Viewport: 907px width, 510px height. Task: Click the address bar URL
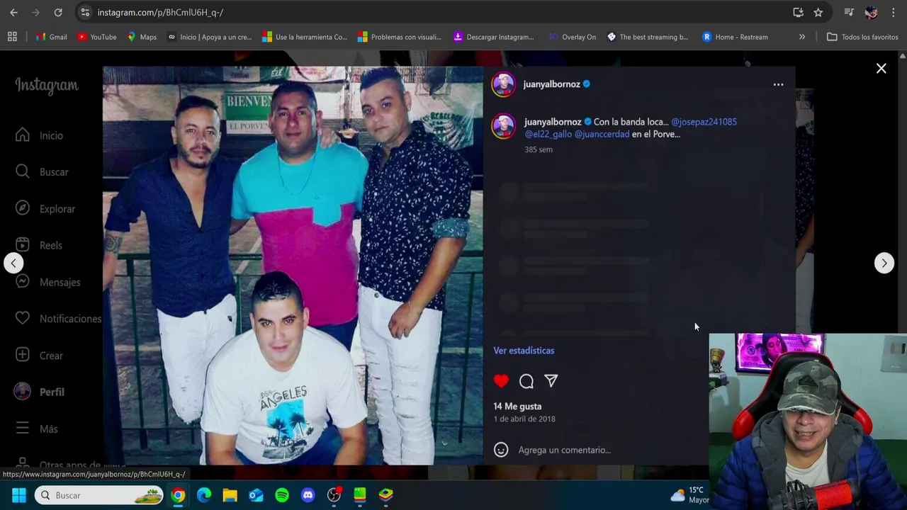point(160,12)
